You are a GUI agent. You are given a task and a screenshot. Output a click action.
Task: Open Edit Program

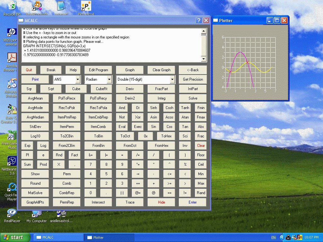pos(98,70)
